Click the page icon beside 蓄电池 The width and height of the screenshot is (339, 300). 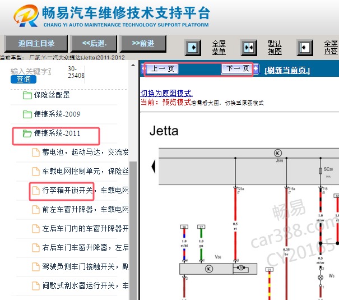pos(36,153)
